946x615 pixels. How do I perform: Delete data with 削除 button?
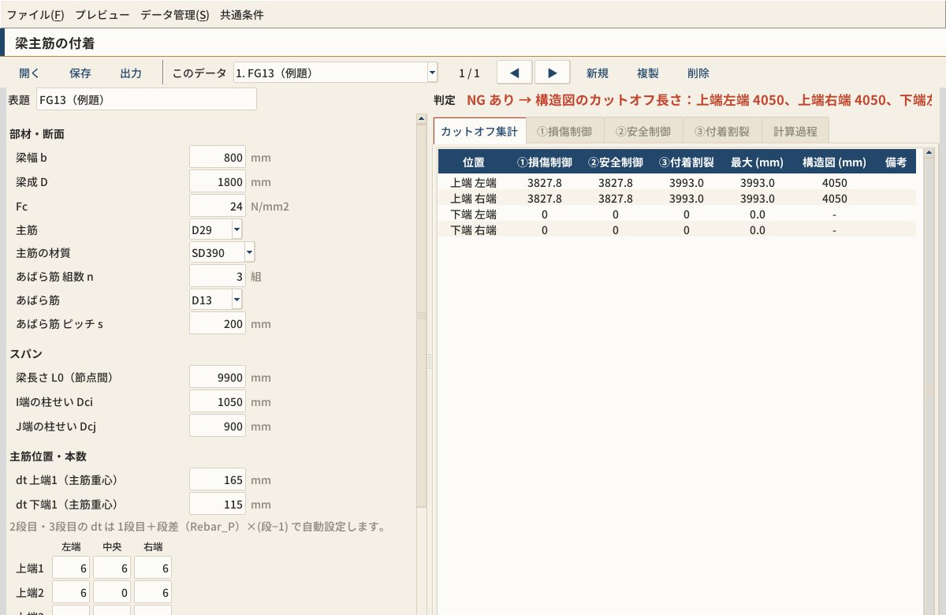tap(698, 73)
